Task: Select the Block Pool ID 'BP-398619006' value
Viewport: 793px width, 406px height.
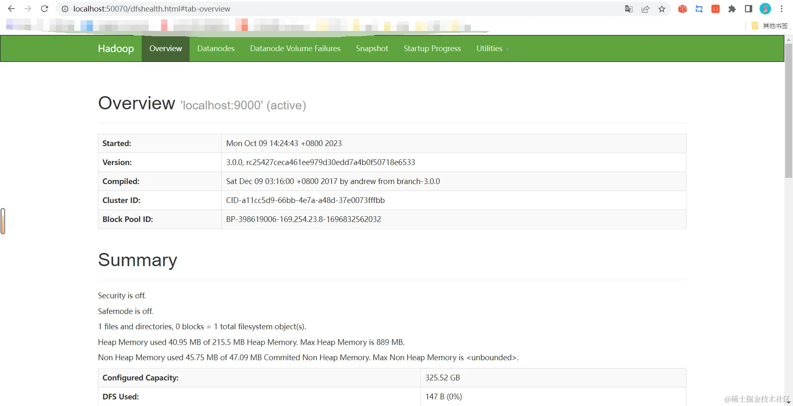Action: pyautogui.click(x=304, y=219)
